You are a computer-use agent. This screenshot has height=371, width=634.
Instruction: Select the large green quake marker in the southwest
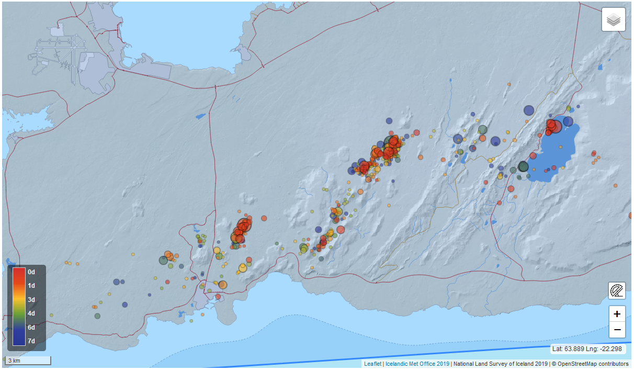tap(163, 260)
